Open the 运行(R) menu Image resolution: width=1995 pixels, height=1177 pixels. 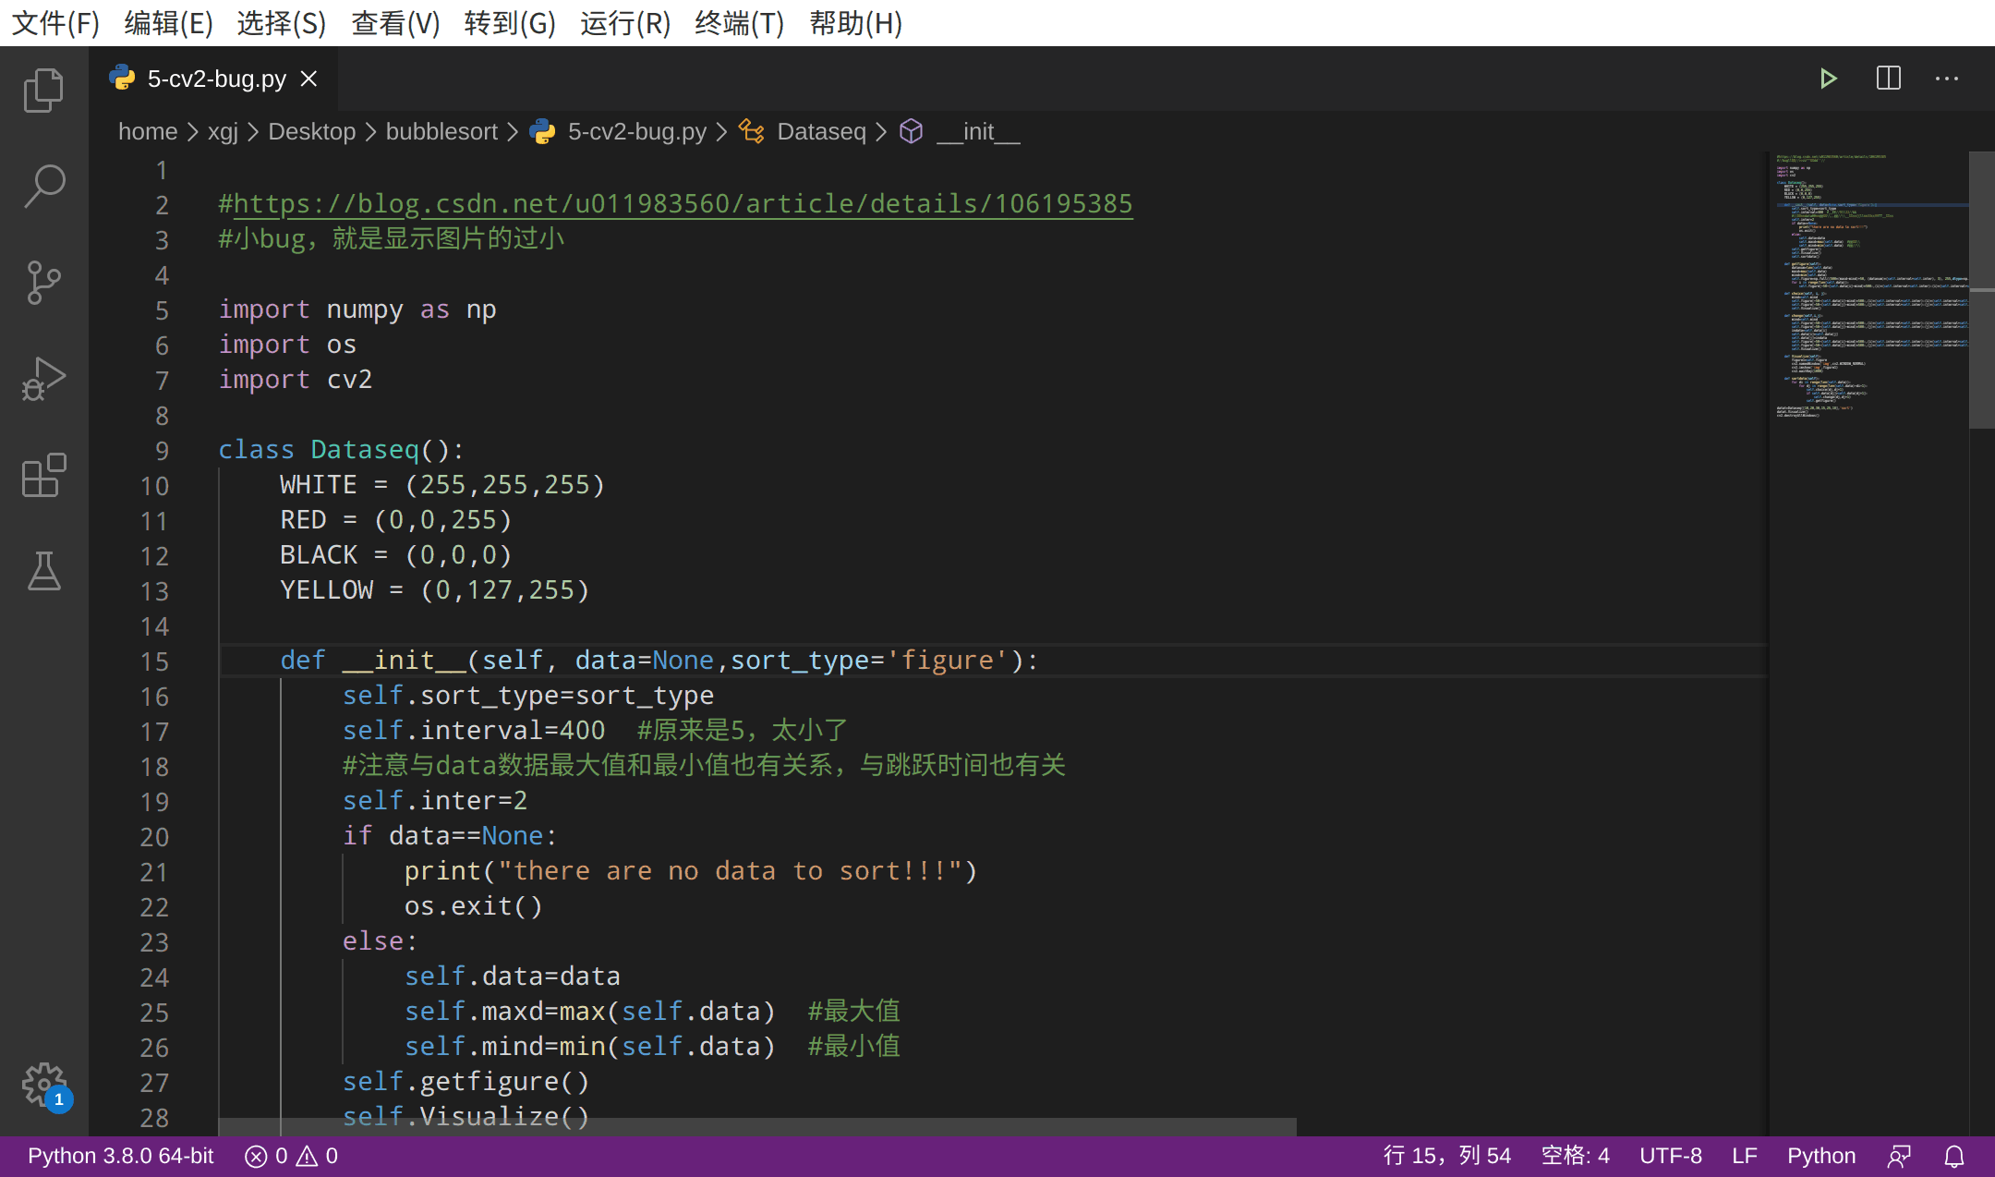coord(624,23)
